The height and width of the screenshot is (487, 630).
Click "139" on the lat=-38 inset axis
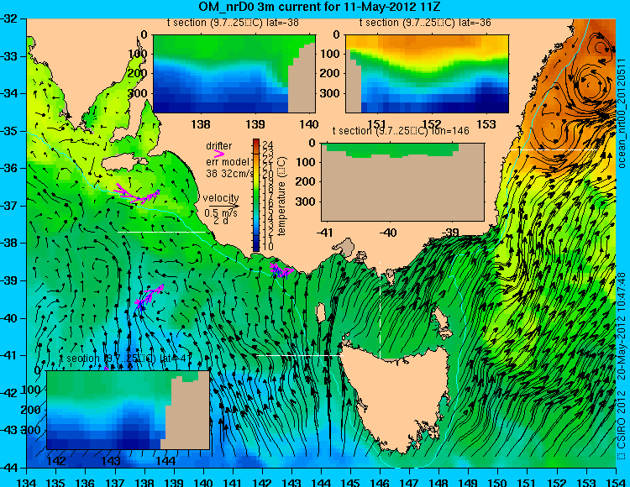pyautogui.click(x=255, y=124)
